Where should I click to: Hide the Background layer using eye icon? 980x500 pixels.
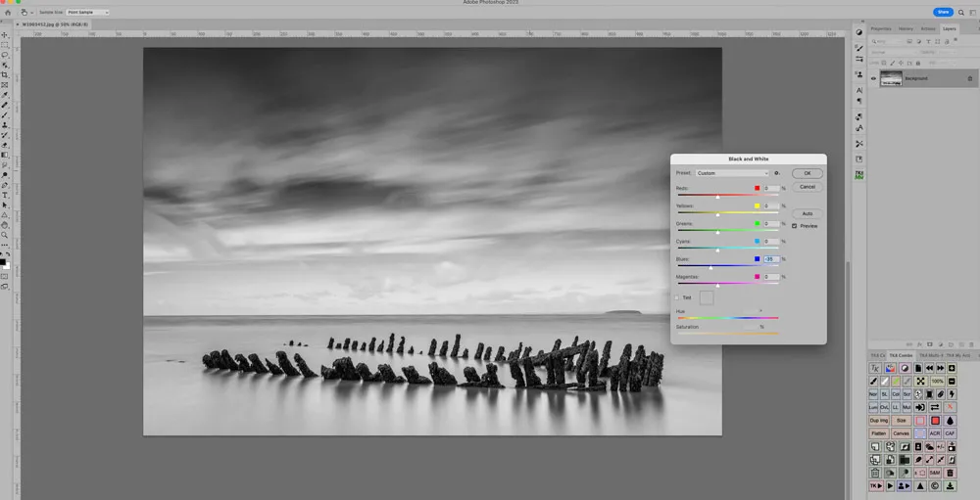874,78
